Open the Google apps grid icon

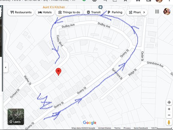157,12
